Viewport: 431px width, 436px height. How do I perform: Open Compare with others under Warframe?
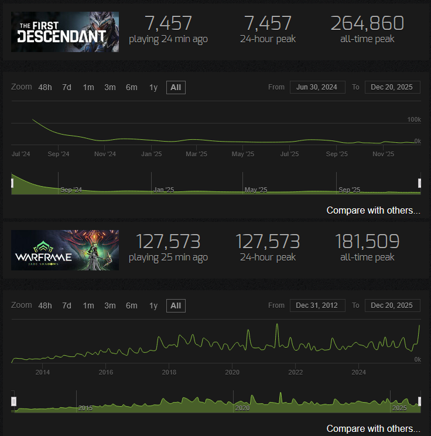coord(373,429)
